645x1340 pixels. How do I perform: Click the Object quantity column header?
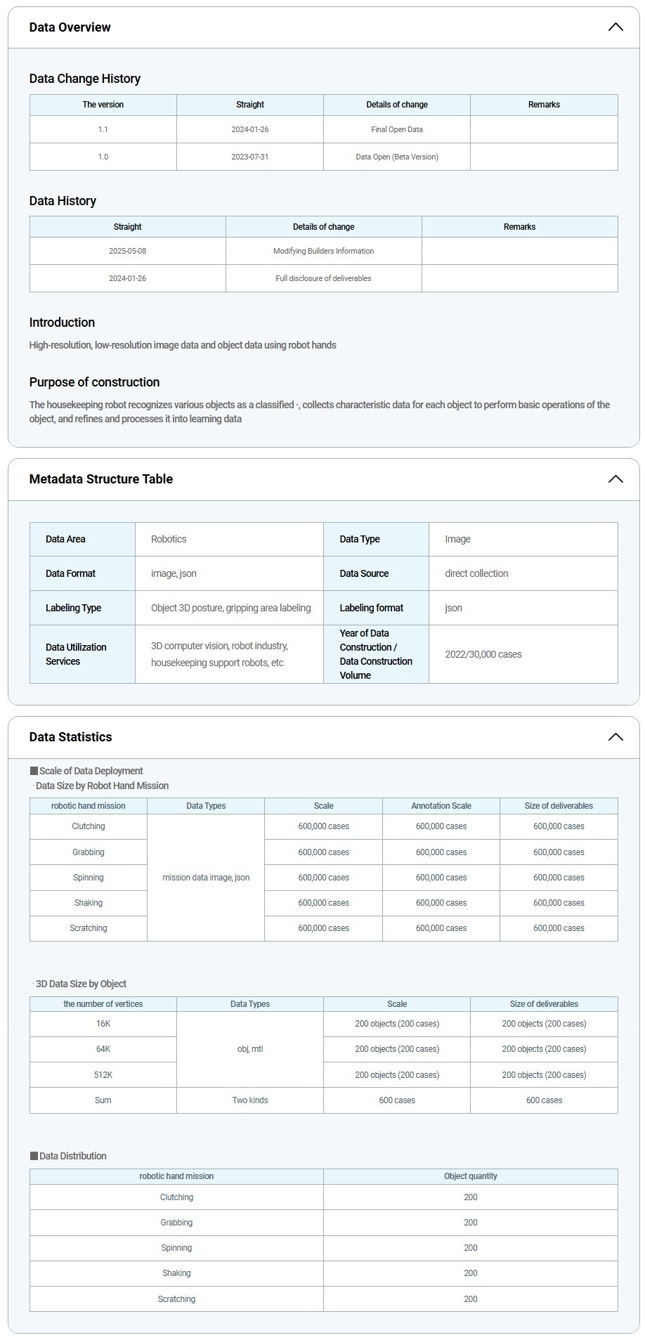[470, 1176]
